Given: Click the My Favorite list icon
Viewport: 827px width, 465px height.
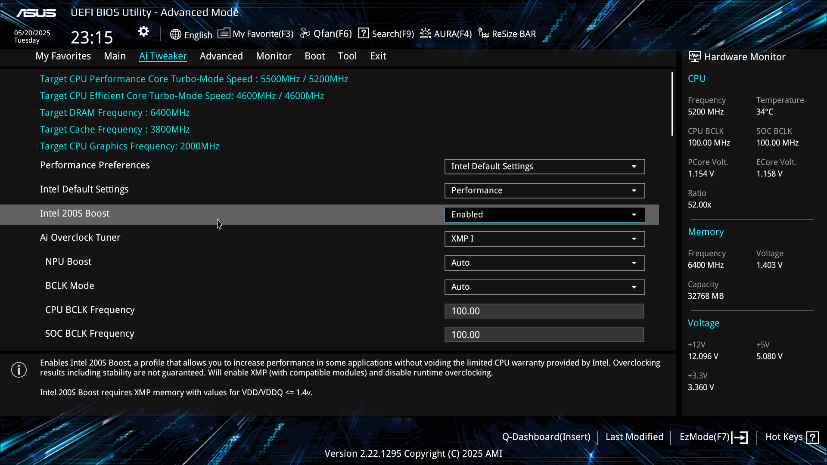Looking at the screenshot, I should [x=224, y=34].
